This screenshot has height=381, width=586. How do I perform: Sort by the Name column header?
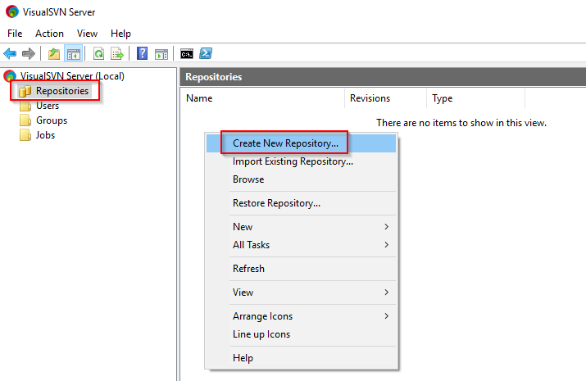(262, 98)
